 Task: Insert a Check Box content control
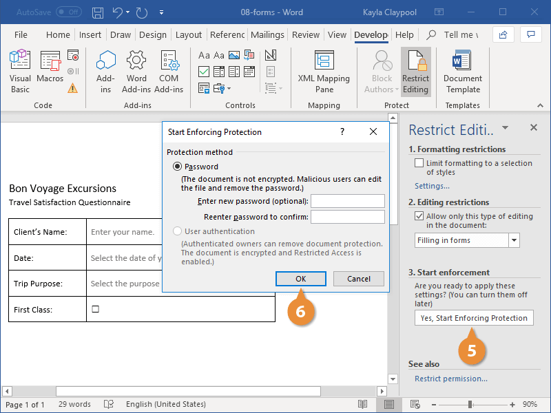204,71
